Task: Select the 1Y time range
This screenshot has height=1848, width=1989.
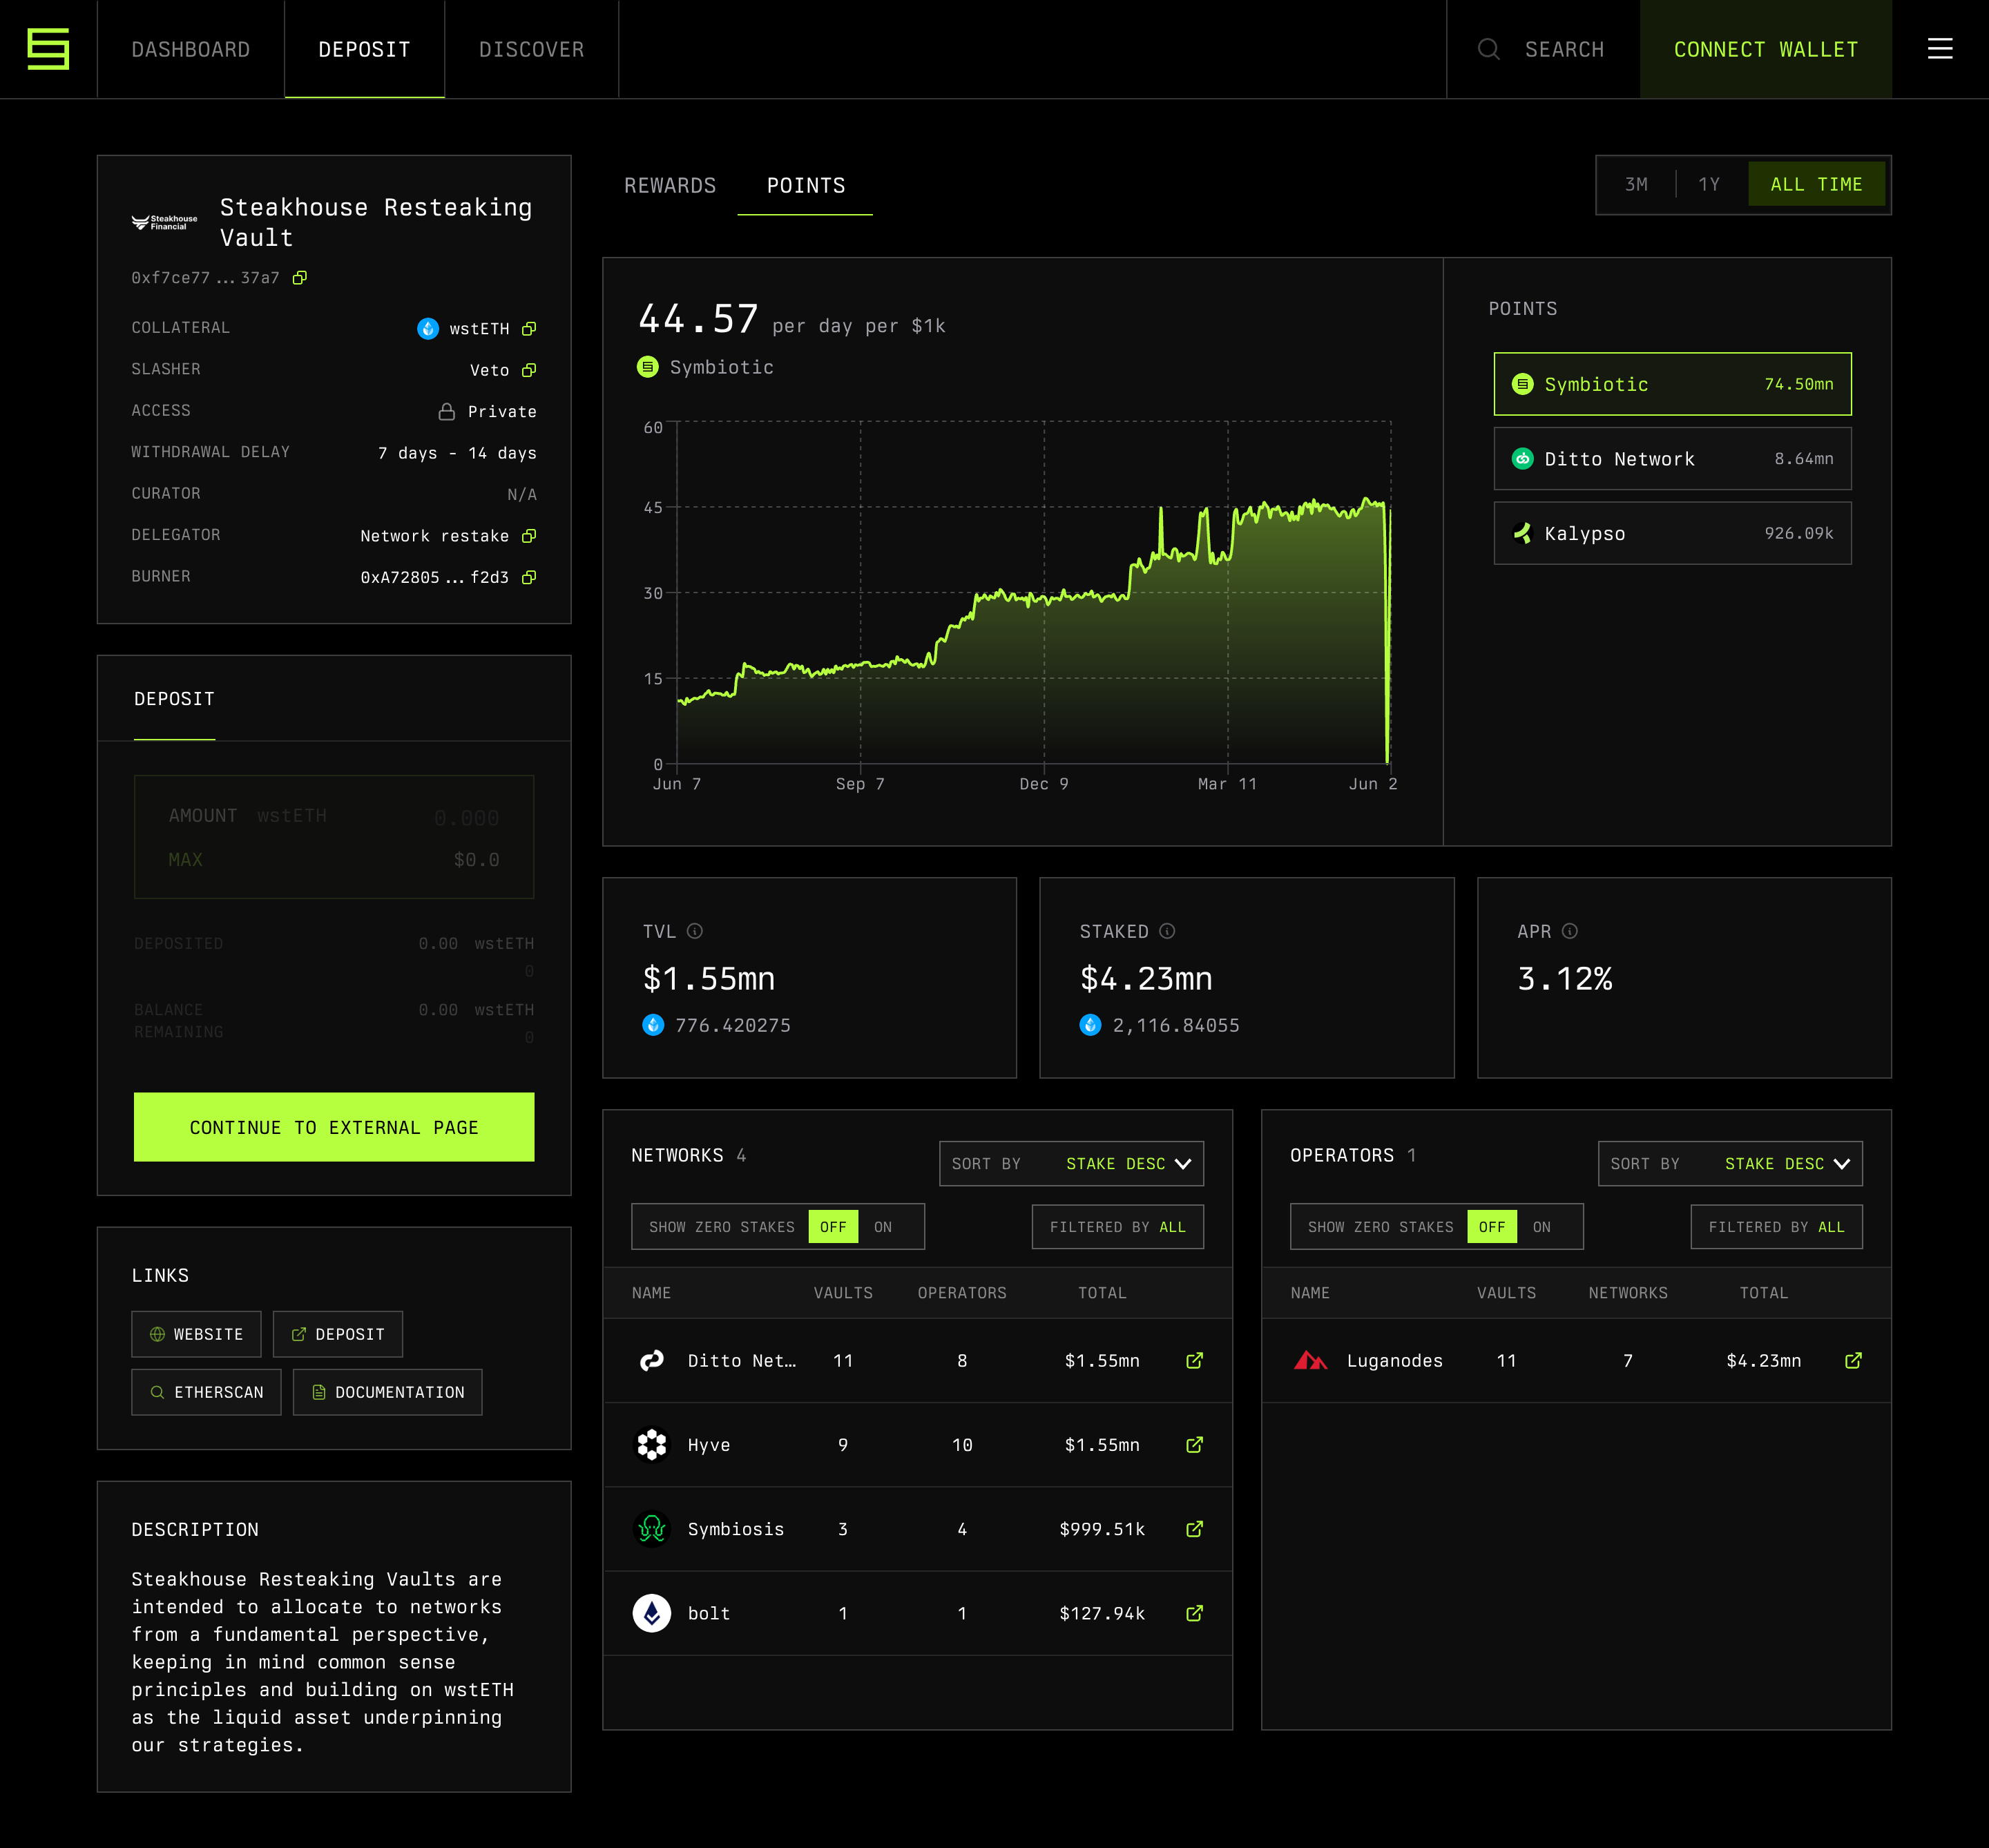Action: coord(1709,185)
